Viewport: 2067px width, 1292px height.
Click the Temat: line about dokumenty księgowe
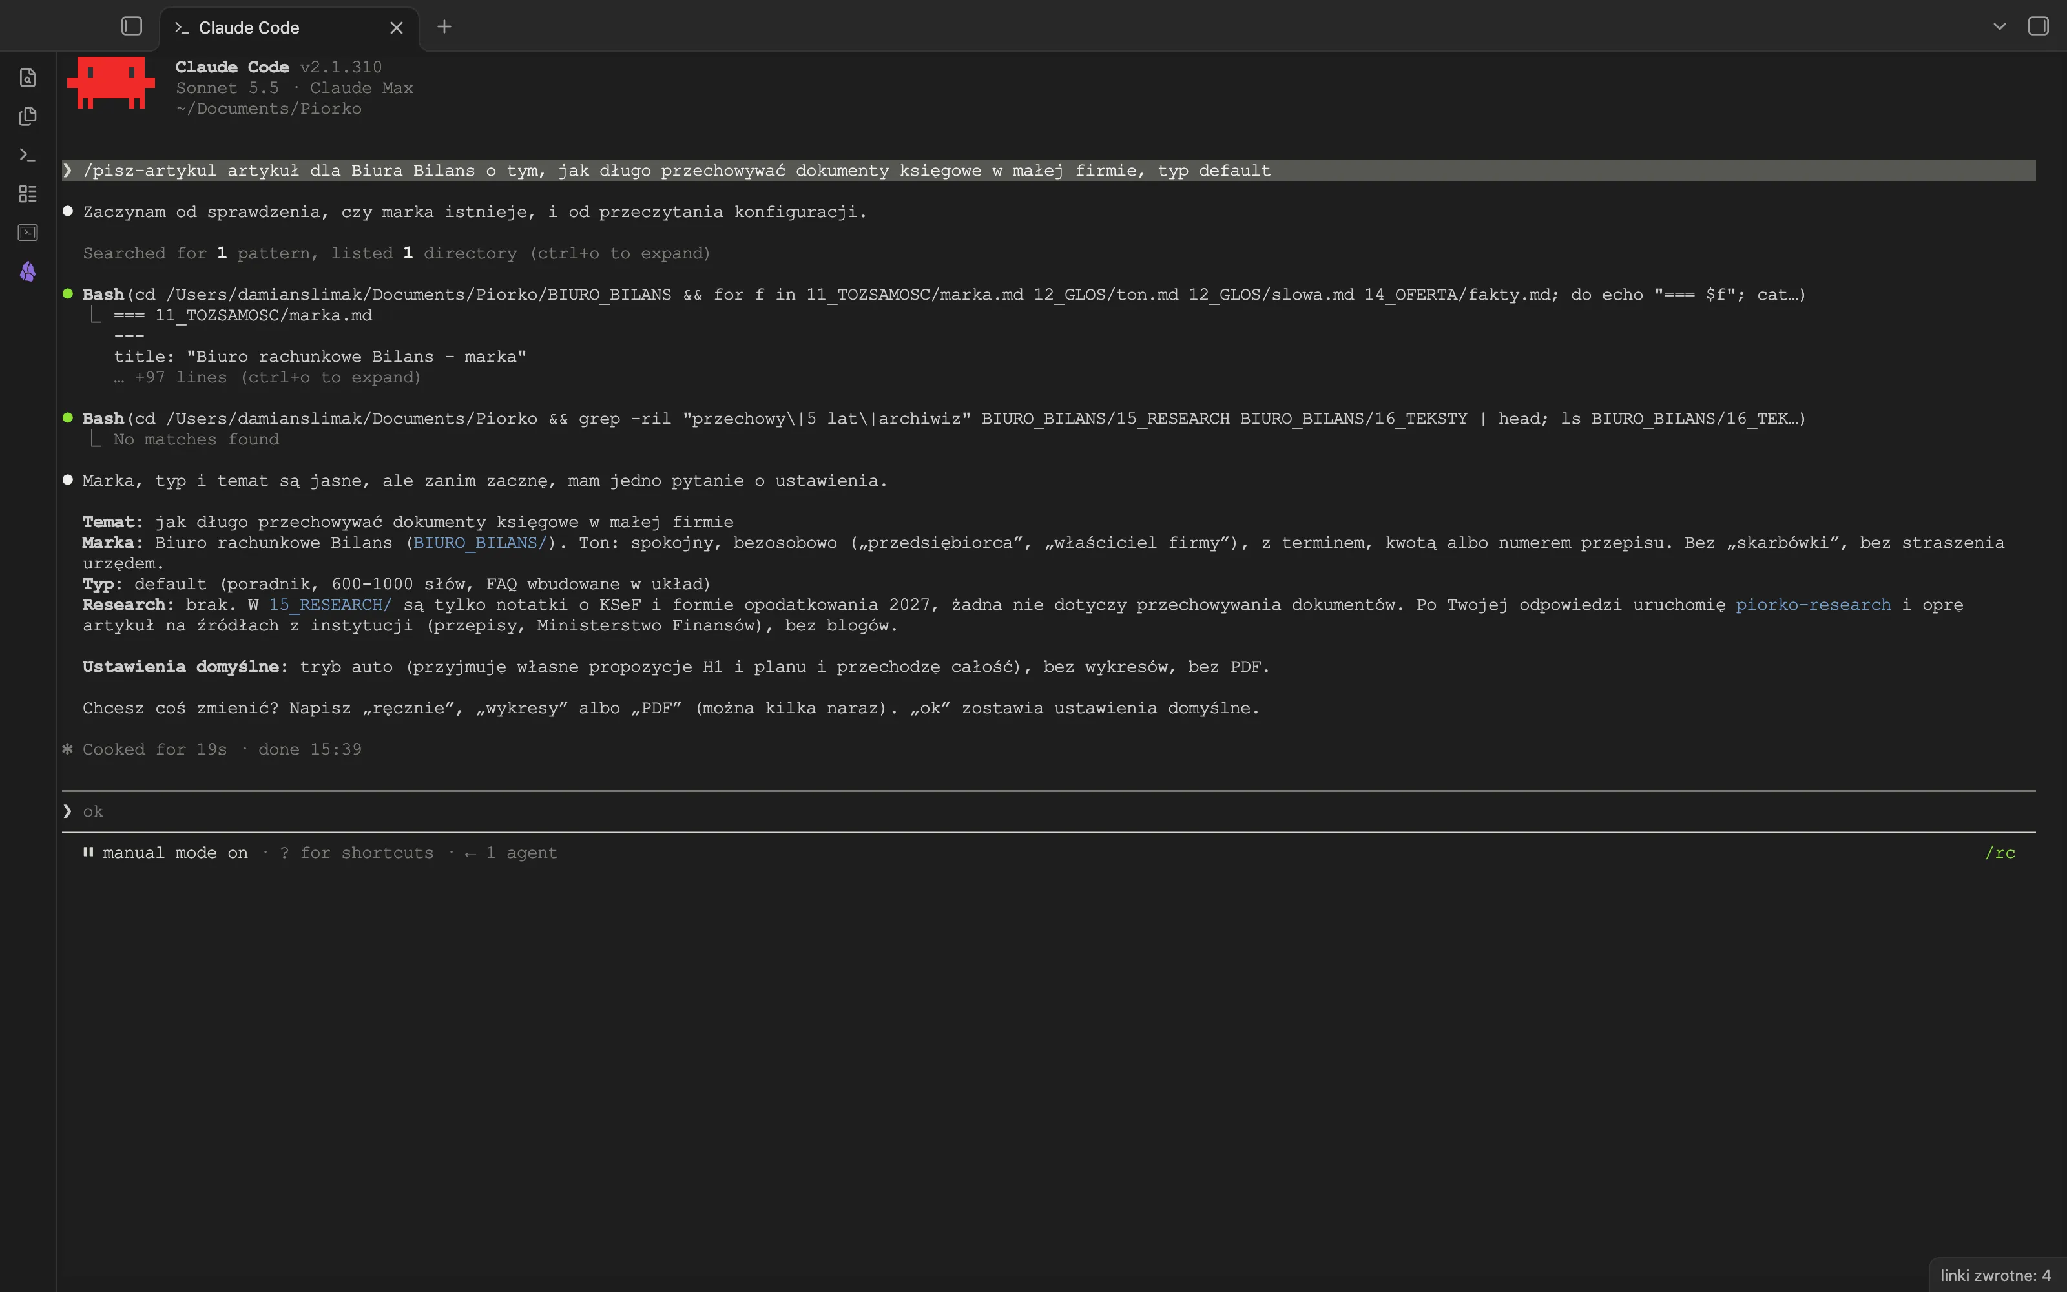click(x=408, y=522)
